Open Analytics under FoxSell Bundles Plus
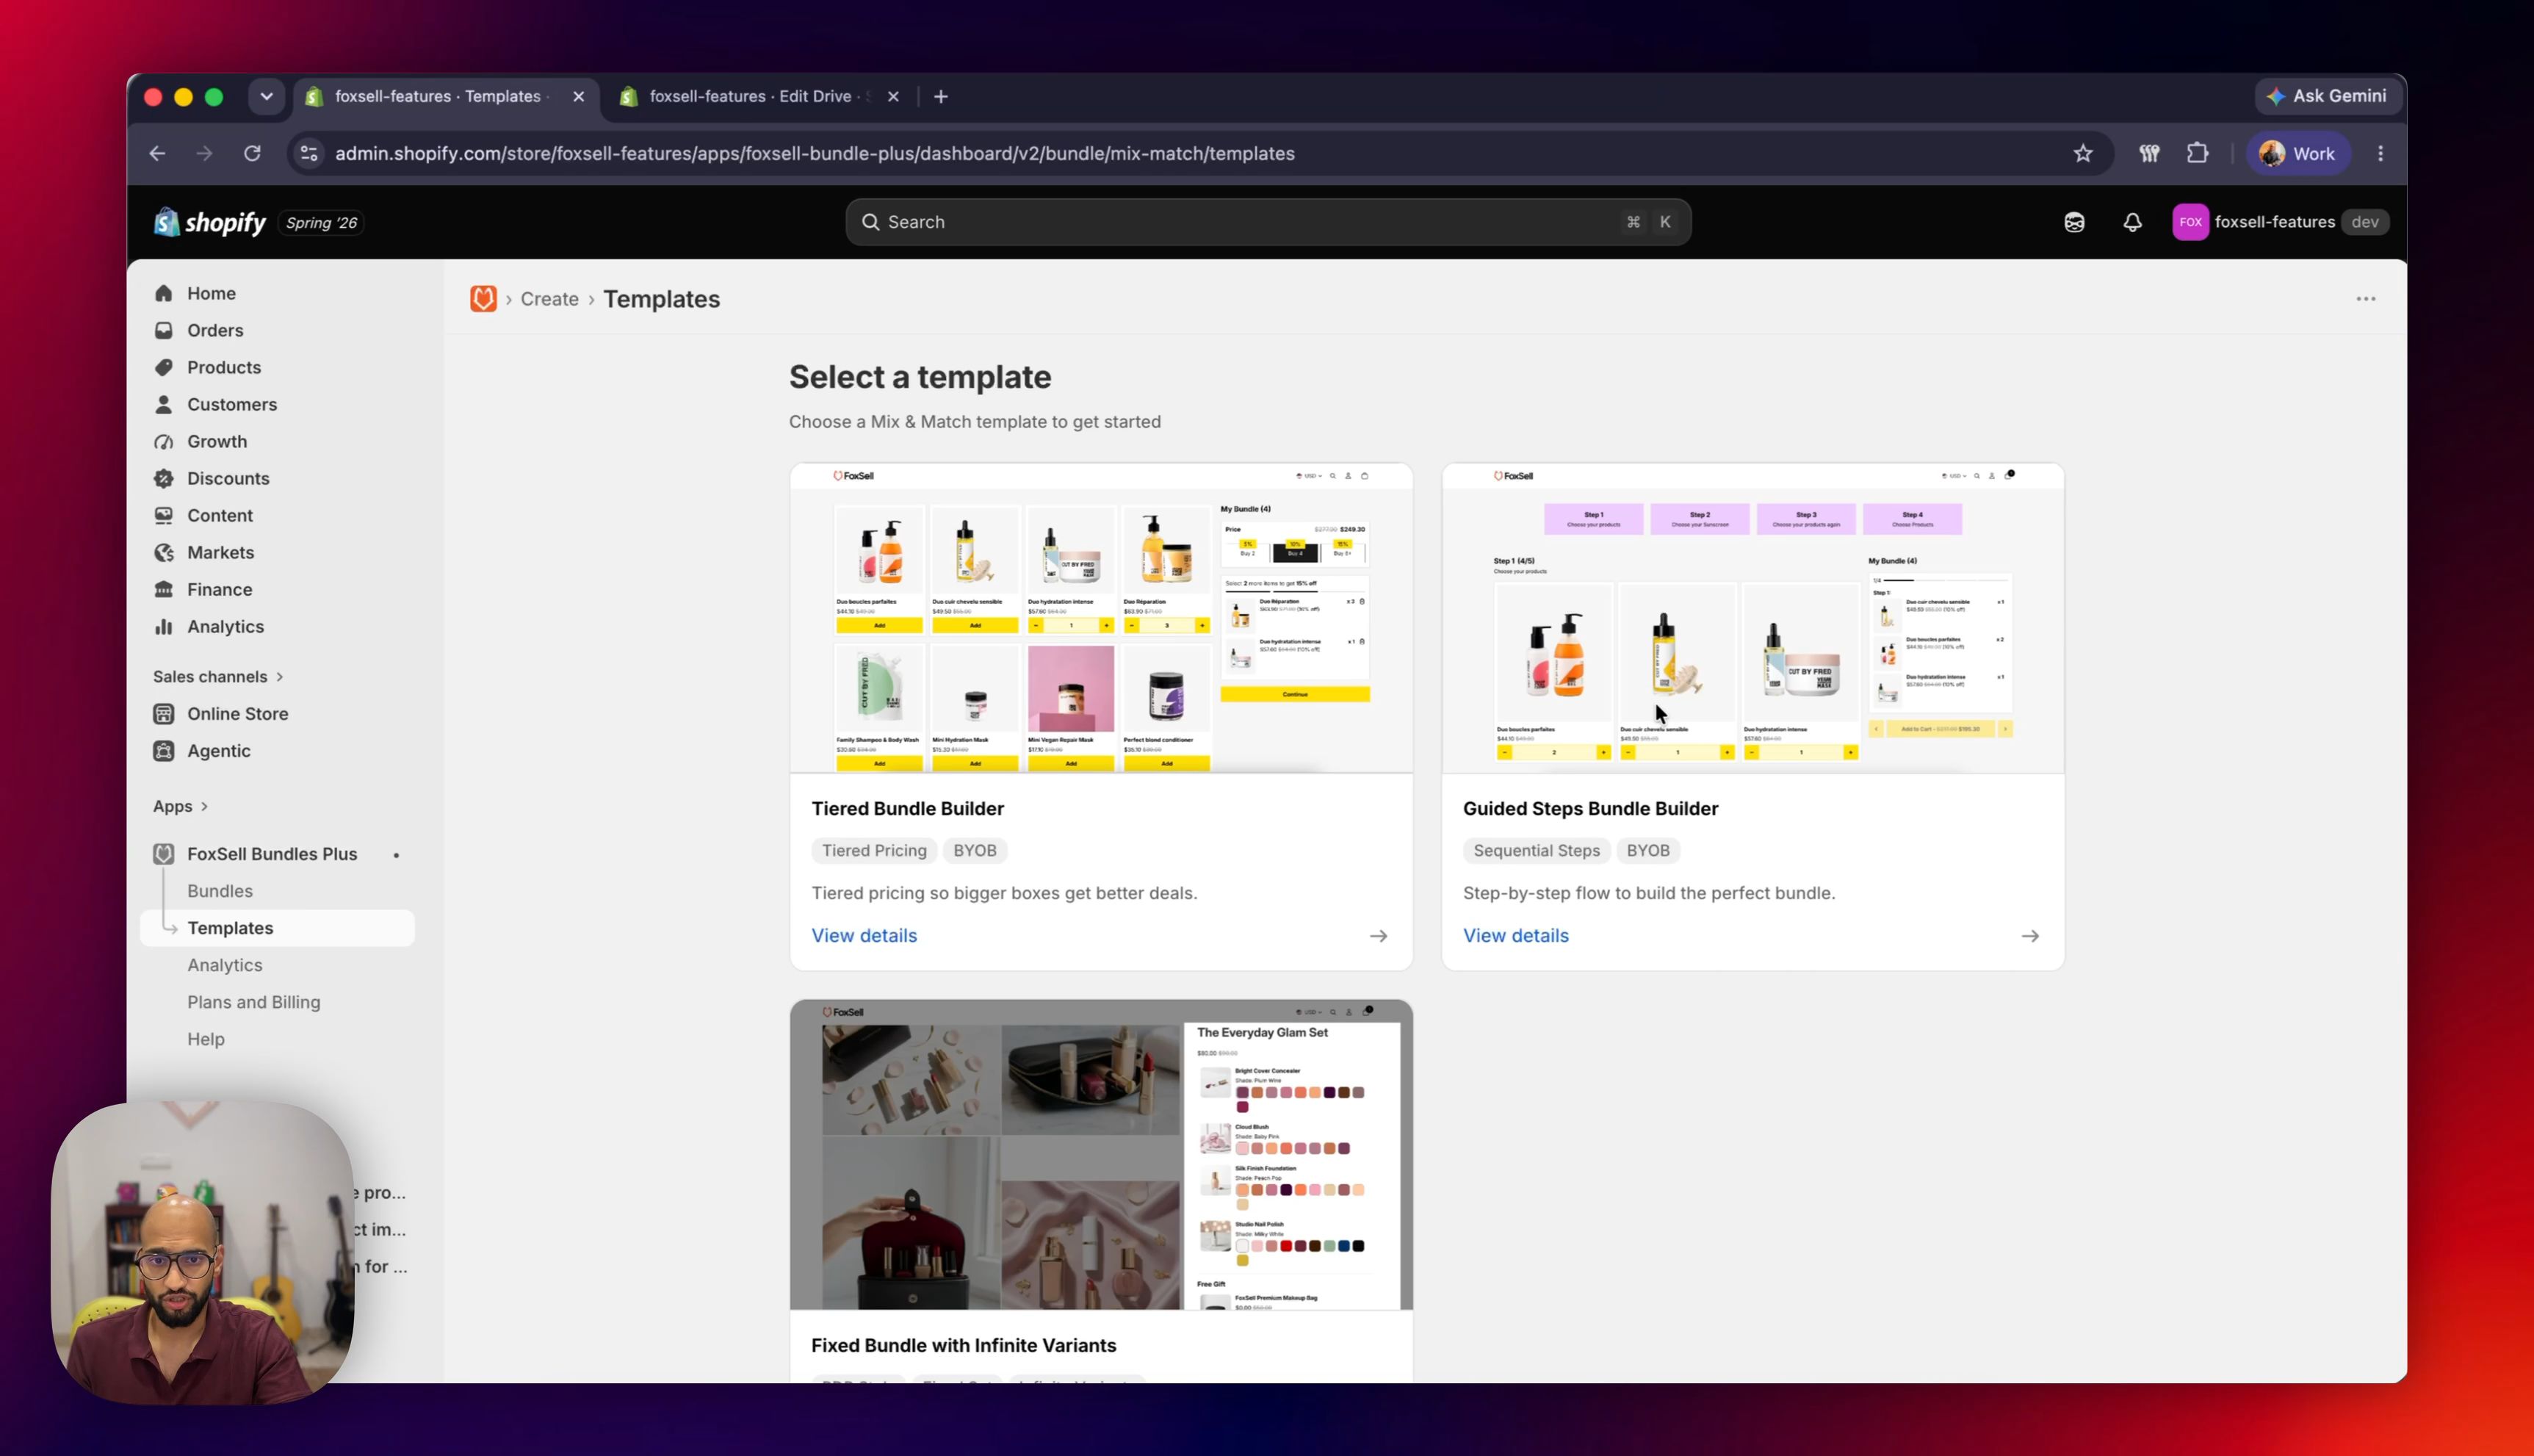 click(225, 965)
